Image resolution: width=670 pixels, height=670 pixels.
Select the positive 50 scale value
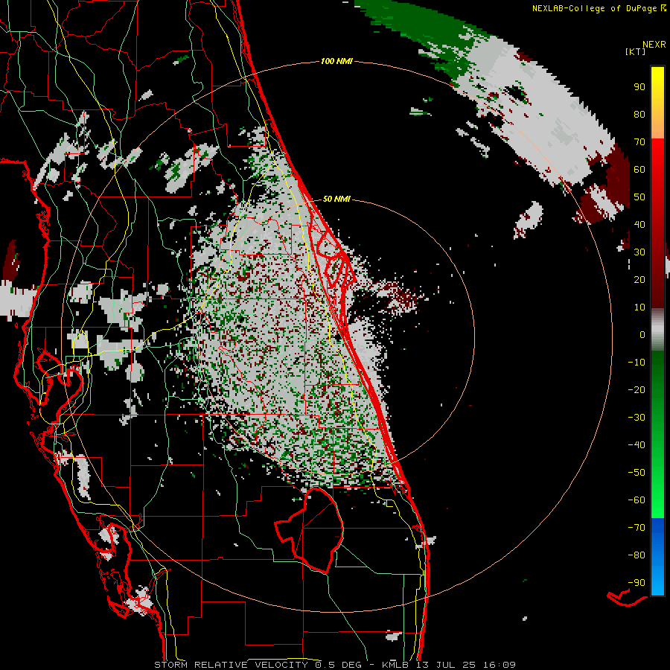tap(639, 197)
